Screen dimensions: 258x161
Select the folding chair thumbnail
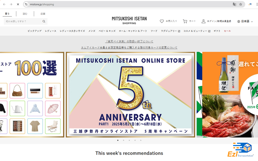point(53,126)
